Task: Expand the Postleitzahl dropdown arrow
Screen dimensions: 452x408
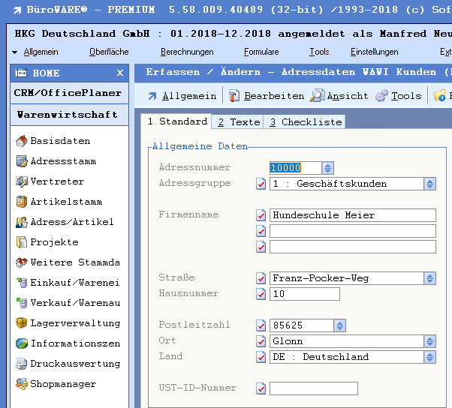Action: (340, 325)
